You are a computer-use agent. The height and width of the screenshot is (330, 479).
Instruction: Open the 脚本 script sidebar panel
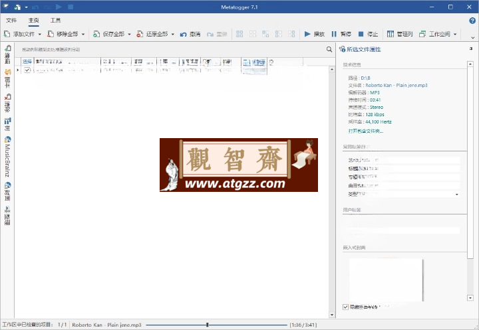(7, 78)
